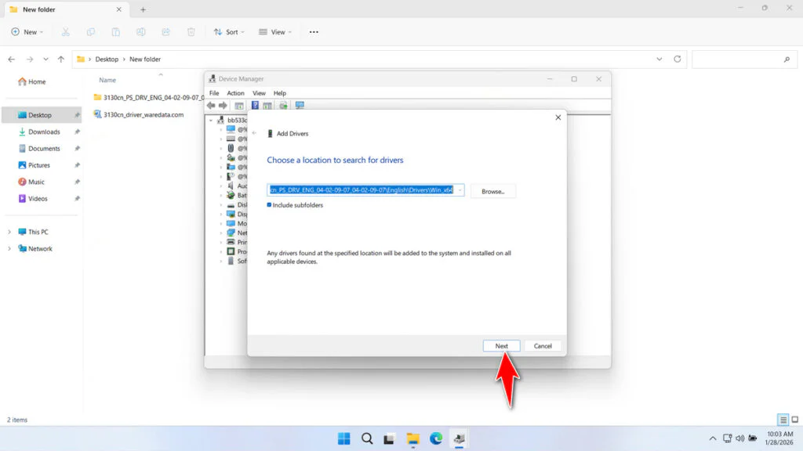Click the Windows Start button
This screenshot has height=451, width=803.
coord(344,438)
